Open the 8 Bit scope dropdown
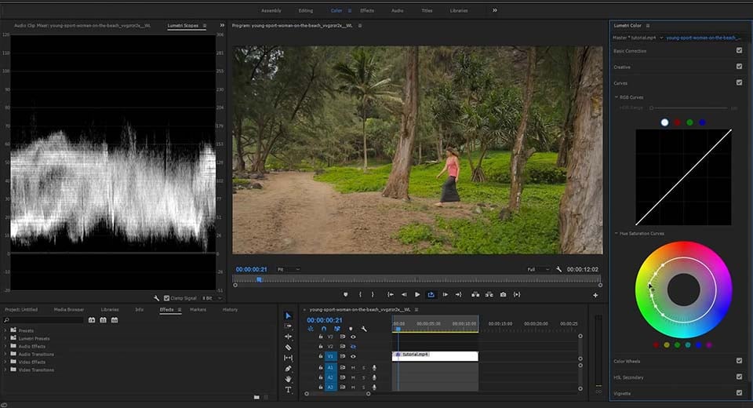Image resolution: width=753 pixels, height=408 pixels. [212, 298]
